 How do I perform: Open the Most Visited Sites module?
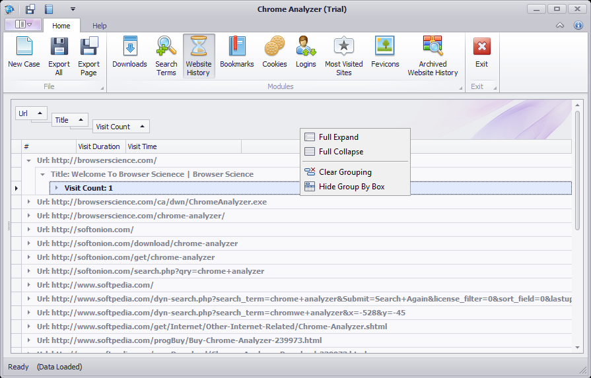(344, 56)
